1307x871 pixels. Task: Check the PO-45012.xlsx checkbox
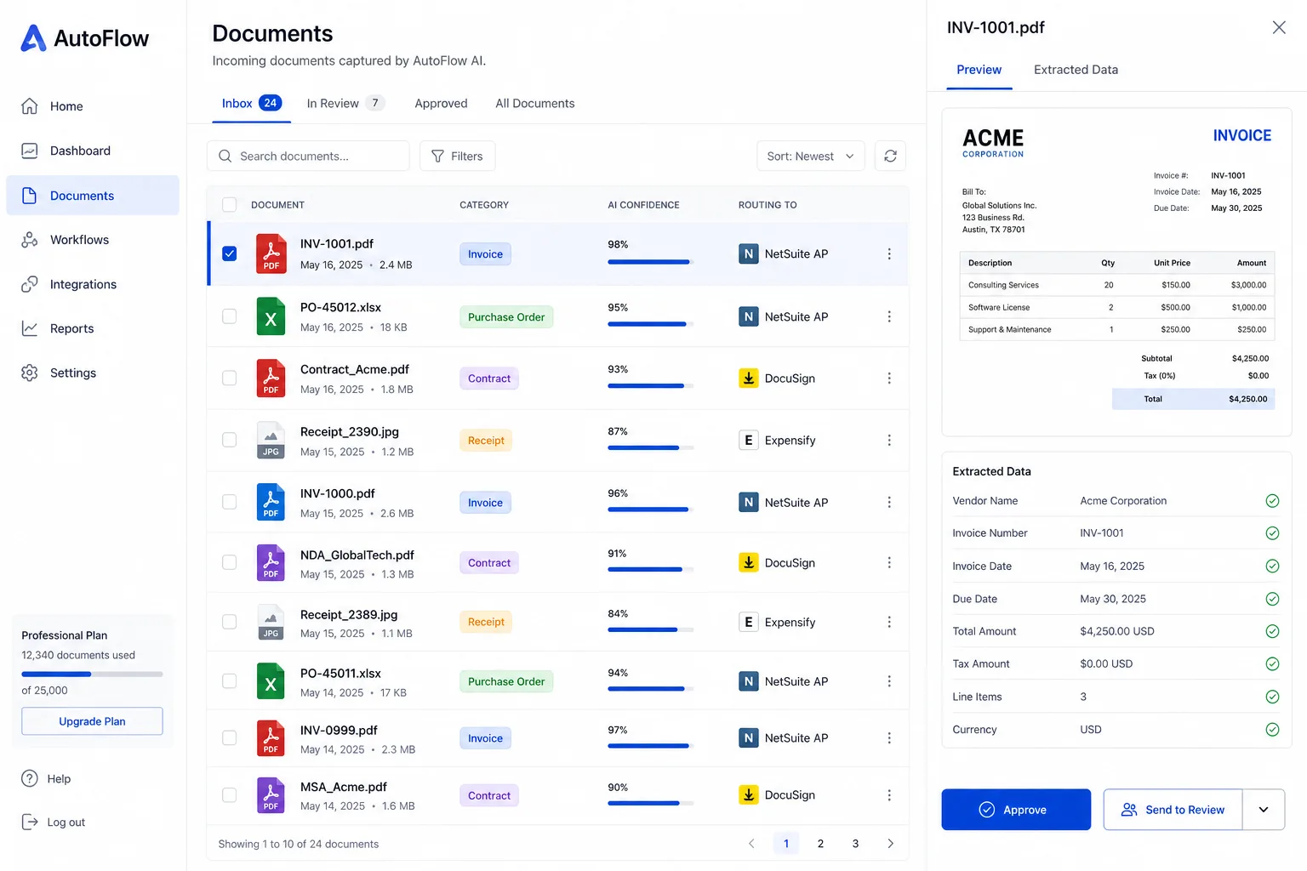point(229,316)
